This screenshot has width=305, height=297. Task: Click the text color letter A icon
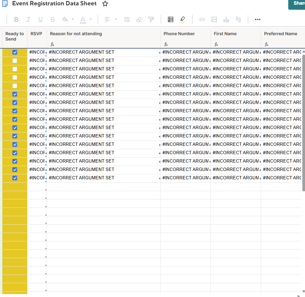tap(83, 20)
